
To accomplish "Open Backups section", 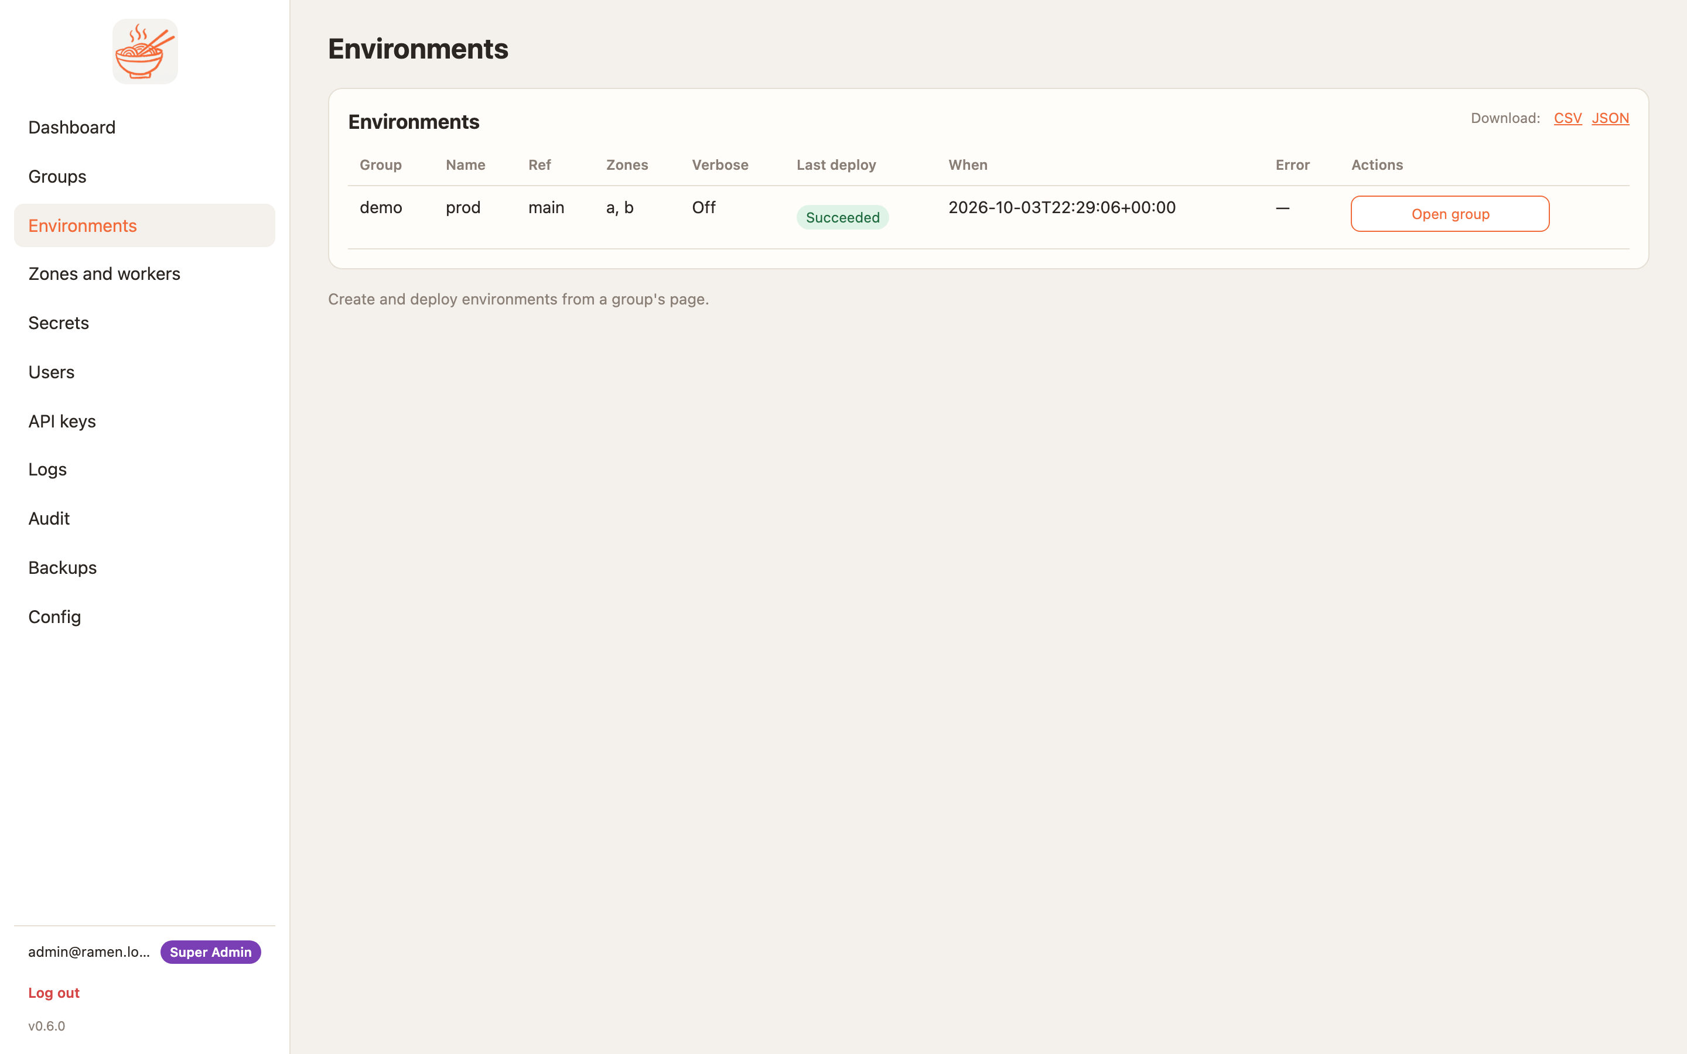I will [144, 567].
